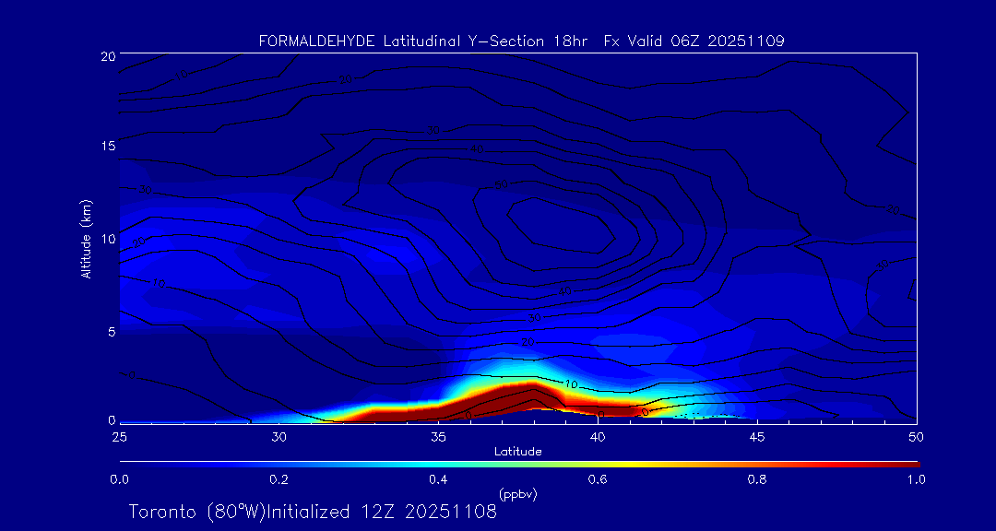The height and width of the screenshot is (531, 996).
Task: Click the color scale value 0.4
Action: click(438, 479)
